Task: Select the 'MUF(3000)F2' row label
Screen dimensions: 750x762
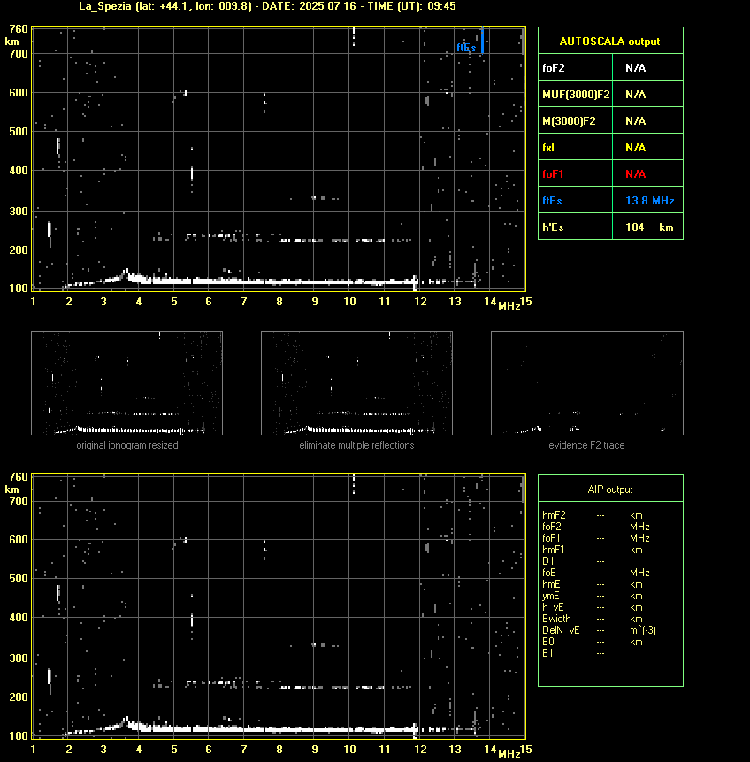Action: (x=576, y=95)
